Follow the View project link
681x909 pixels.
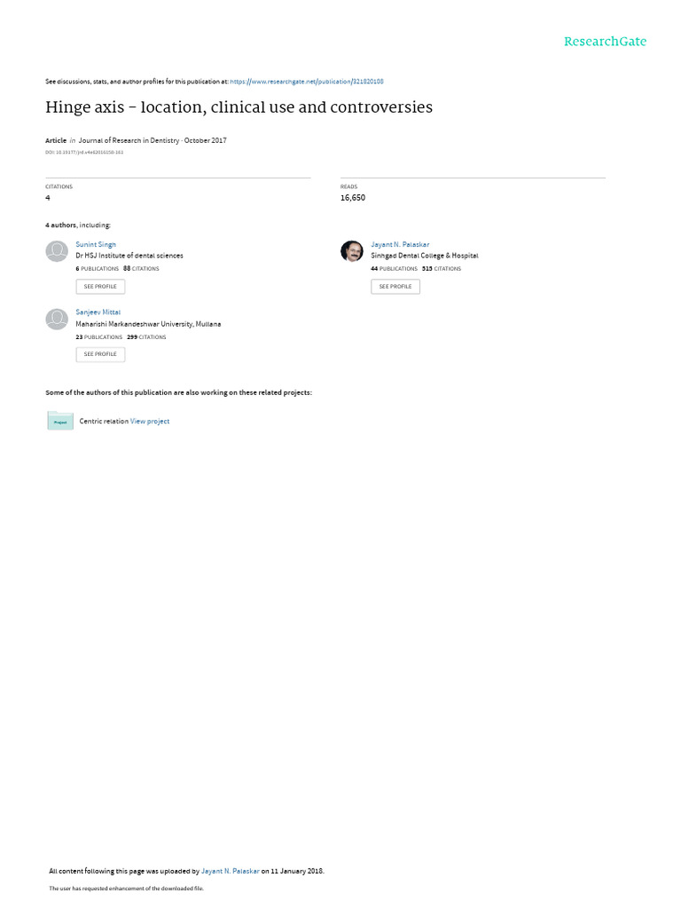click(150, 421)
